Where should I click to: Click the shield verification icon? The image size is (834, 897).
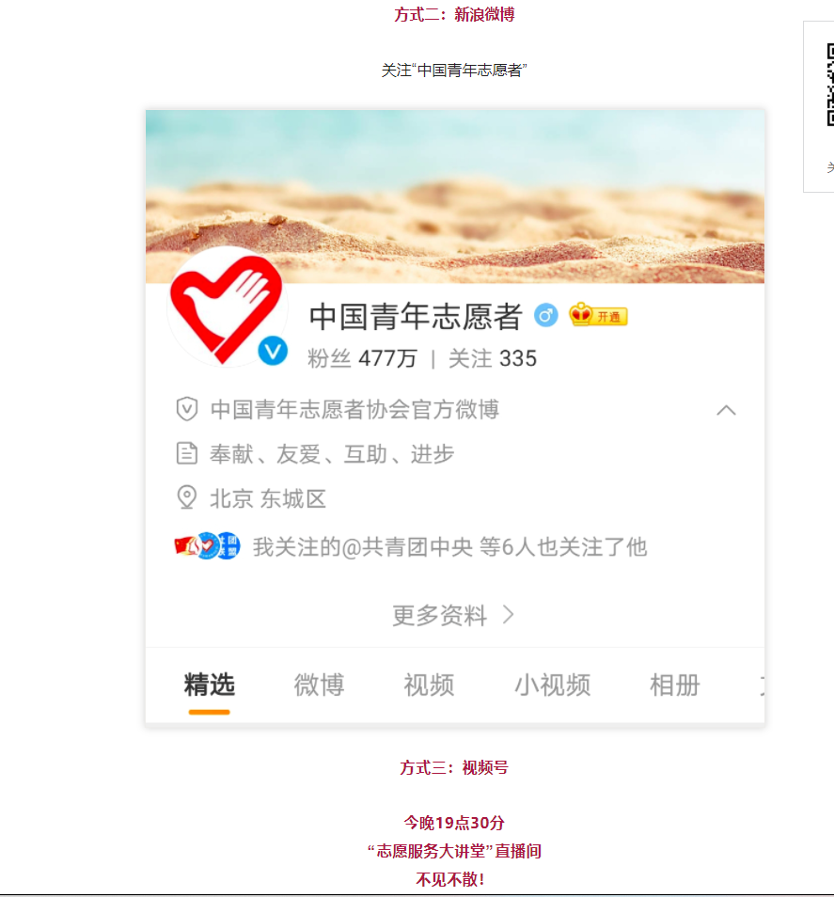click(x=187, y=409)
